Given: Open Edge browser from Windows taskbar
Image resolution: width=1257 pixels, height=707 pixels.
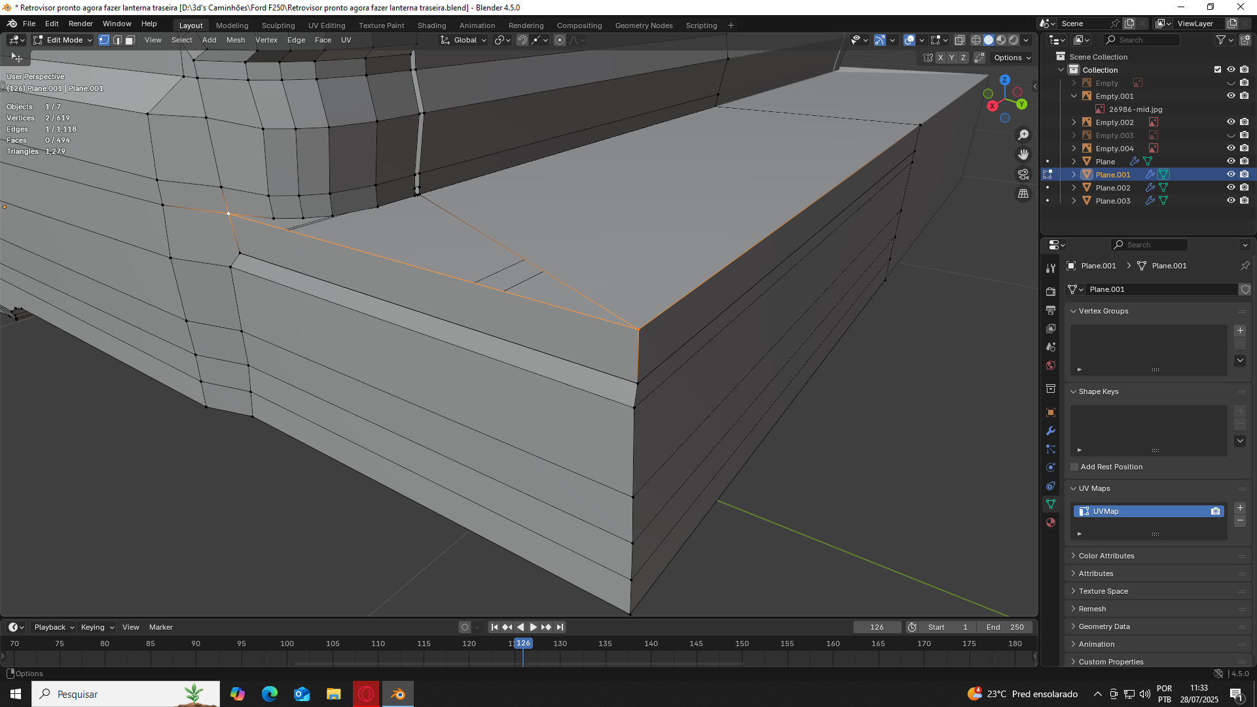Looking at the screenshot, I should (x=269, y=694).
